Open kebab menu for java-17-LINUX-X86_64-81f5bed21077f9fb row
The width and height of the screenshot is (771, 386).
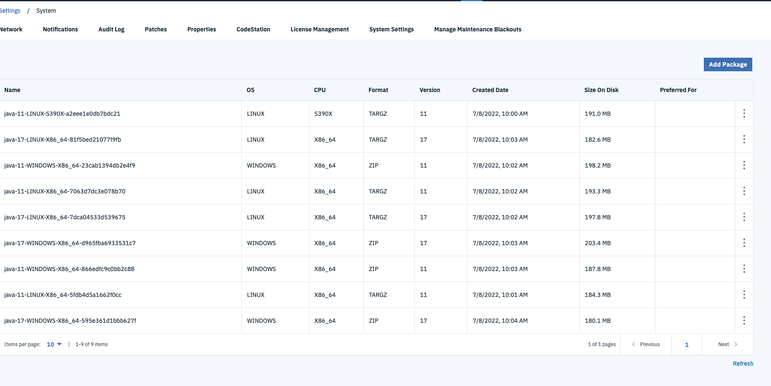tap(744, 139)
